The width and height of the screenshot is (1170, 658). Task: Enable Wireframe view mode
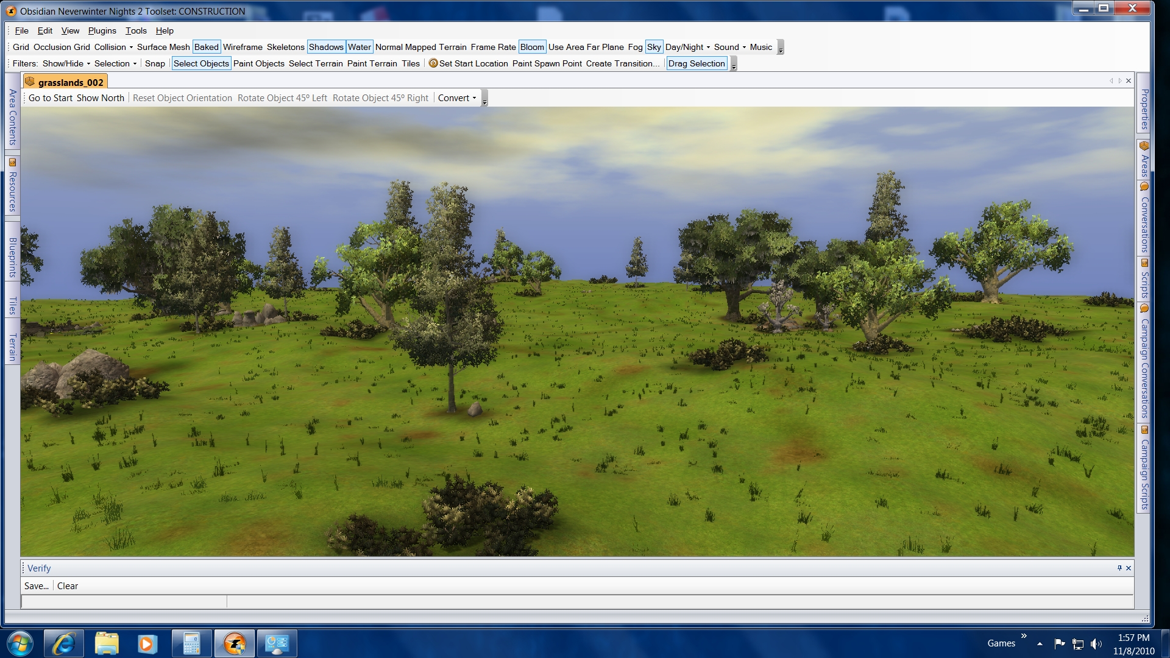(243, 47)
